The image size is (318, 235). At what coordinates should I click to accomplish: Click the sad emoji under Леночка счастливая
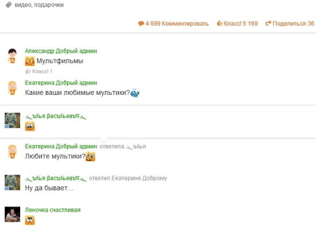coord(30,220)
